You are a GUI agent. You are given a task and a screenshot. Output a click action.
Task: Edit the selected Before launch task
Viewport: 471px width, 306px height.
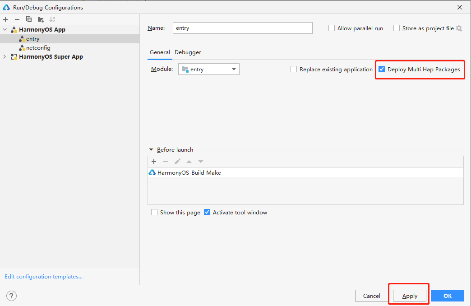[177, 162]
